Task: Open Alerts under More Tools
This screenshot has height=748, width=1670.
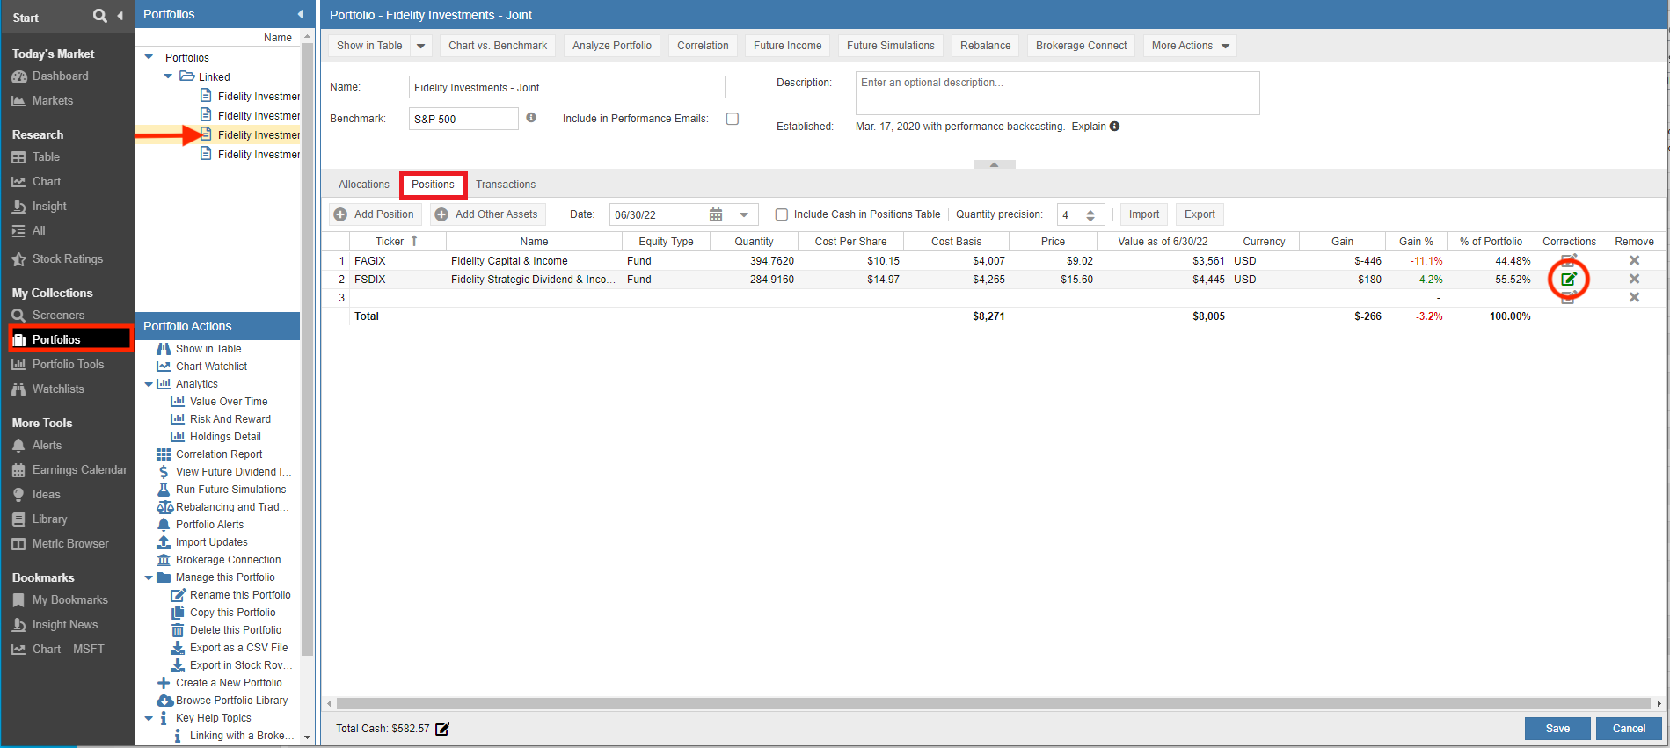Action: (x=37, y=446)
